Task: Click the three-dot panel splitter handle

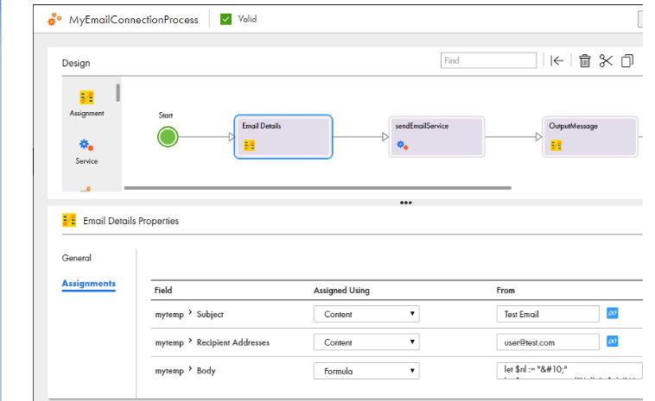Action: [405, 203]
